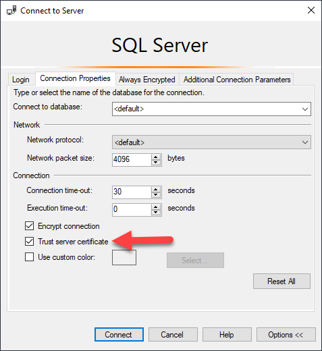Switch to the Login tab

pos(21,80)
